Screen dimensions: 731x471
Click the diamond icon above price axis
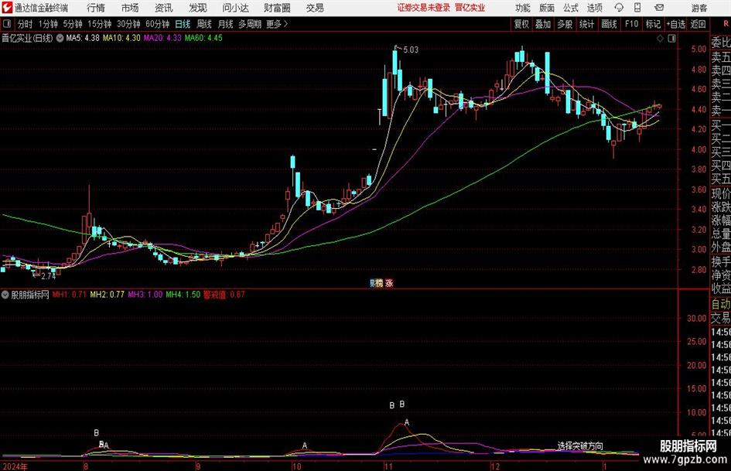pos(660,38)
